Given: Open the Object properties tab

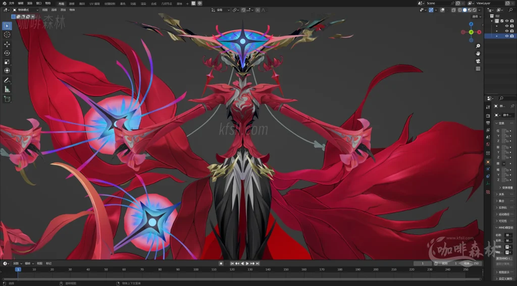Looking at the screenshot, I should (x=488, y=162).
